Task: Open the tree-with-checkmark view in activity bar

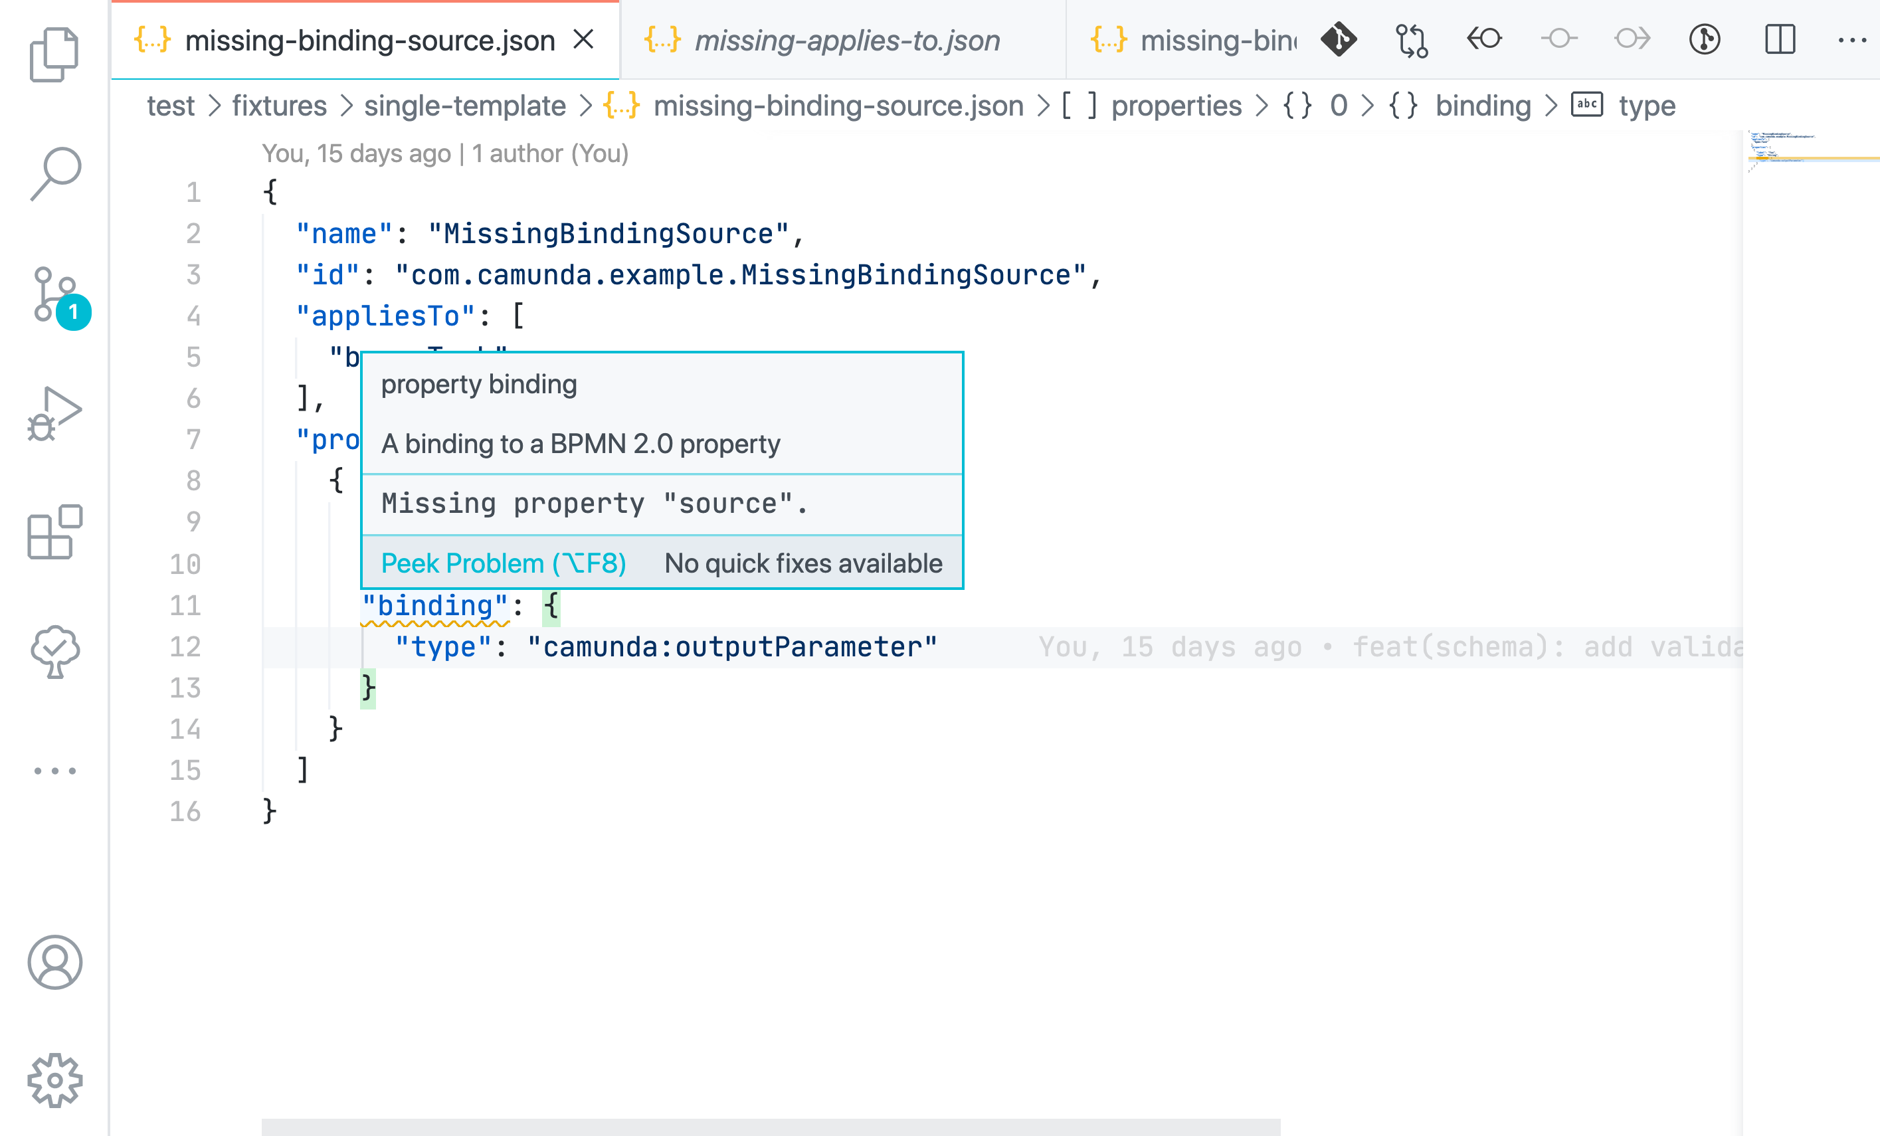Action: pos(54,651)
